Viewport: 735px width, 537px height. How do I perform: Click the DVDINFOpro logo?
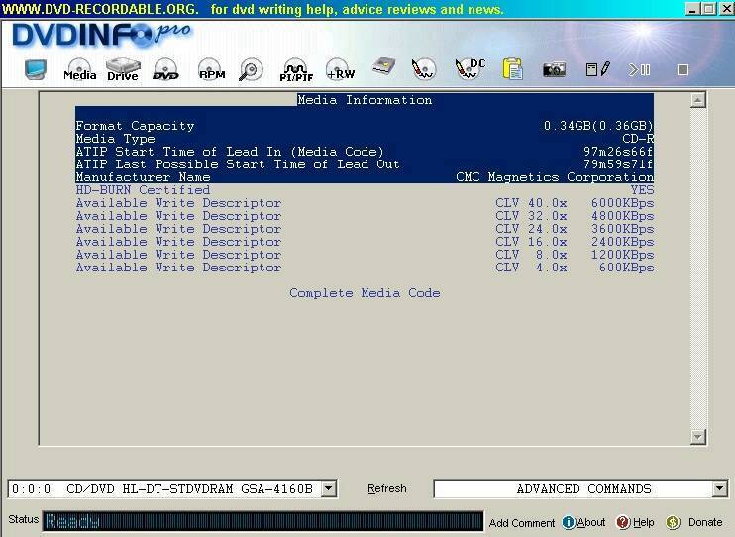[x=102, y=36]
